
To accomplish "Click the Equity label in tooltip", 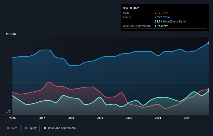I will [127, 17].
